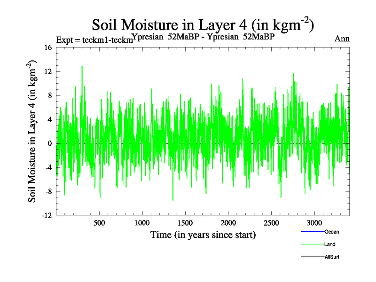
Task: Click the Expt = teckm1-teckm label
Action: pos(94,40)
